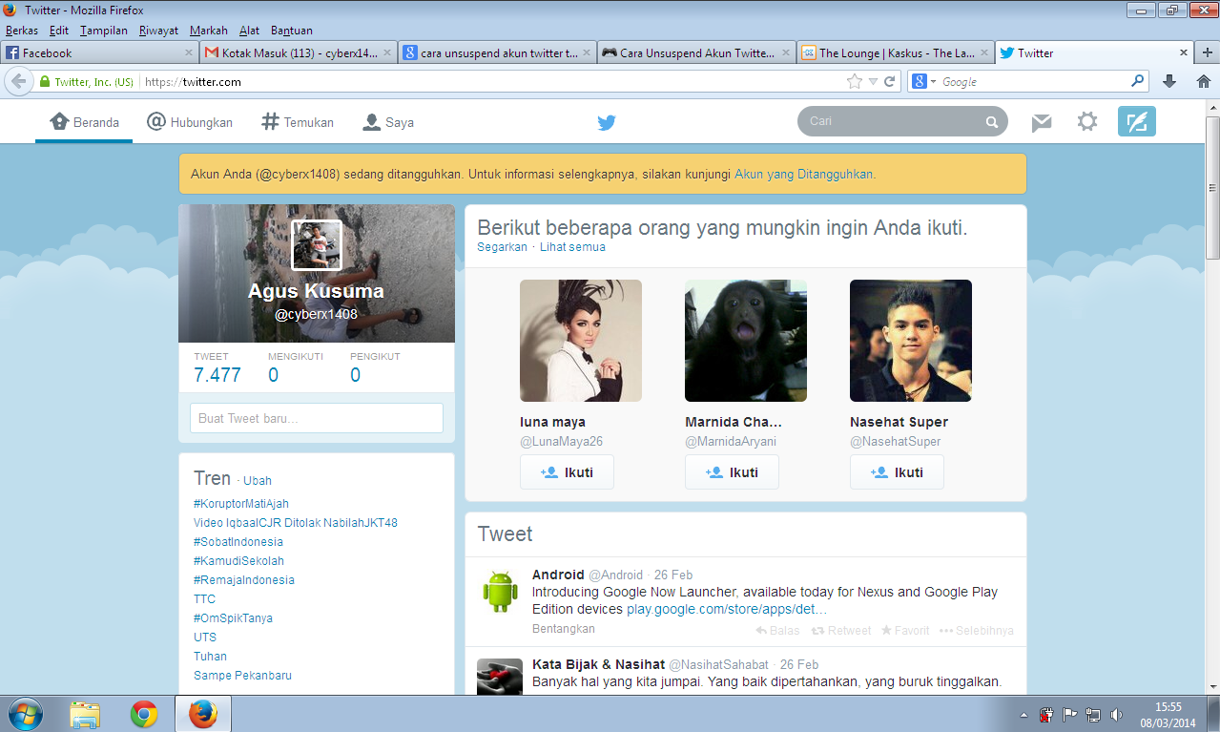Viewport: 1220px width, 732px height.
Task: Open the Hubungkan connect tab
Action: [189, 122]
